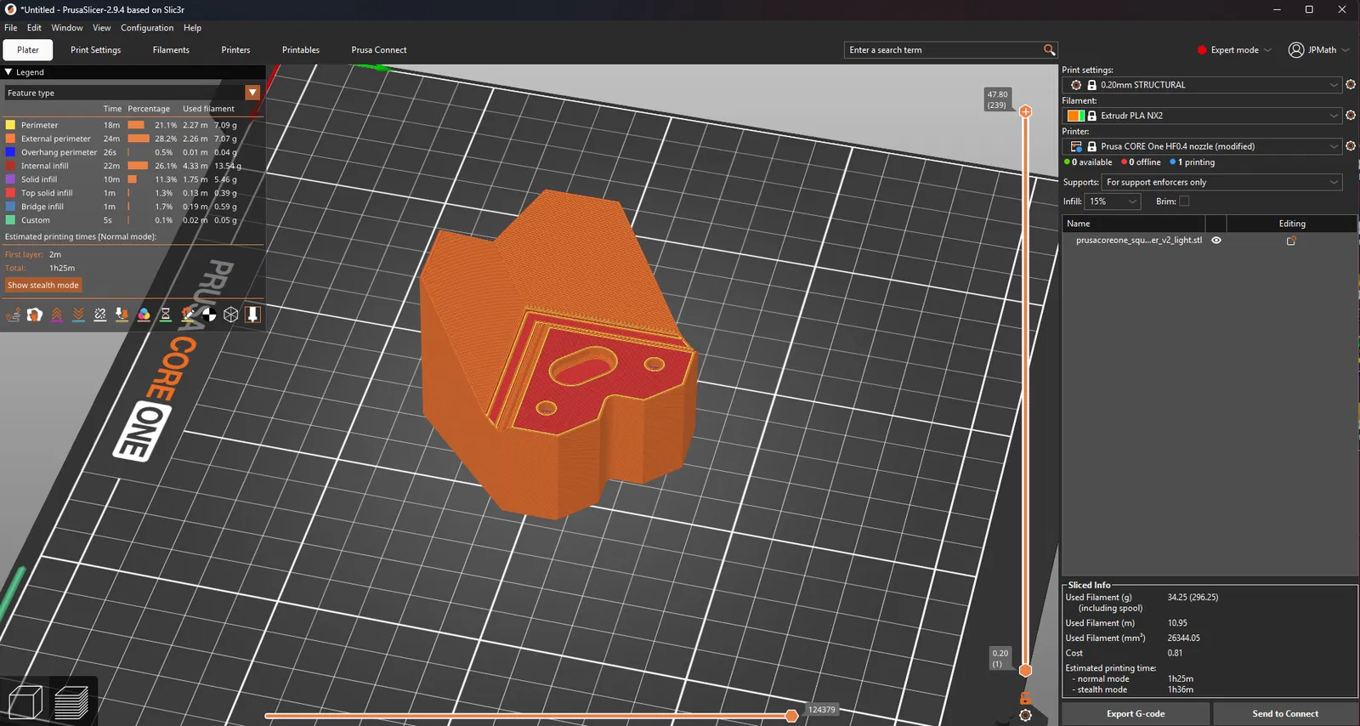Click the filament color swatch for Extrudr PLA
1360x726 pixels.
click(x=1075, y=116)
